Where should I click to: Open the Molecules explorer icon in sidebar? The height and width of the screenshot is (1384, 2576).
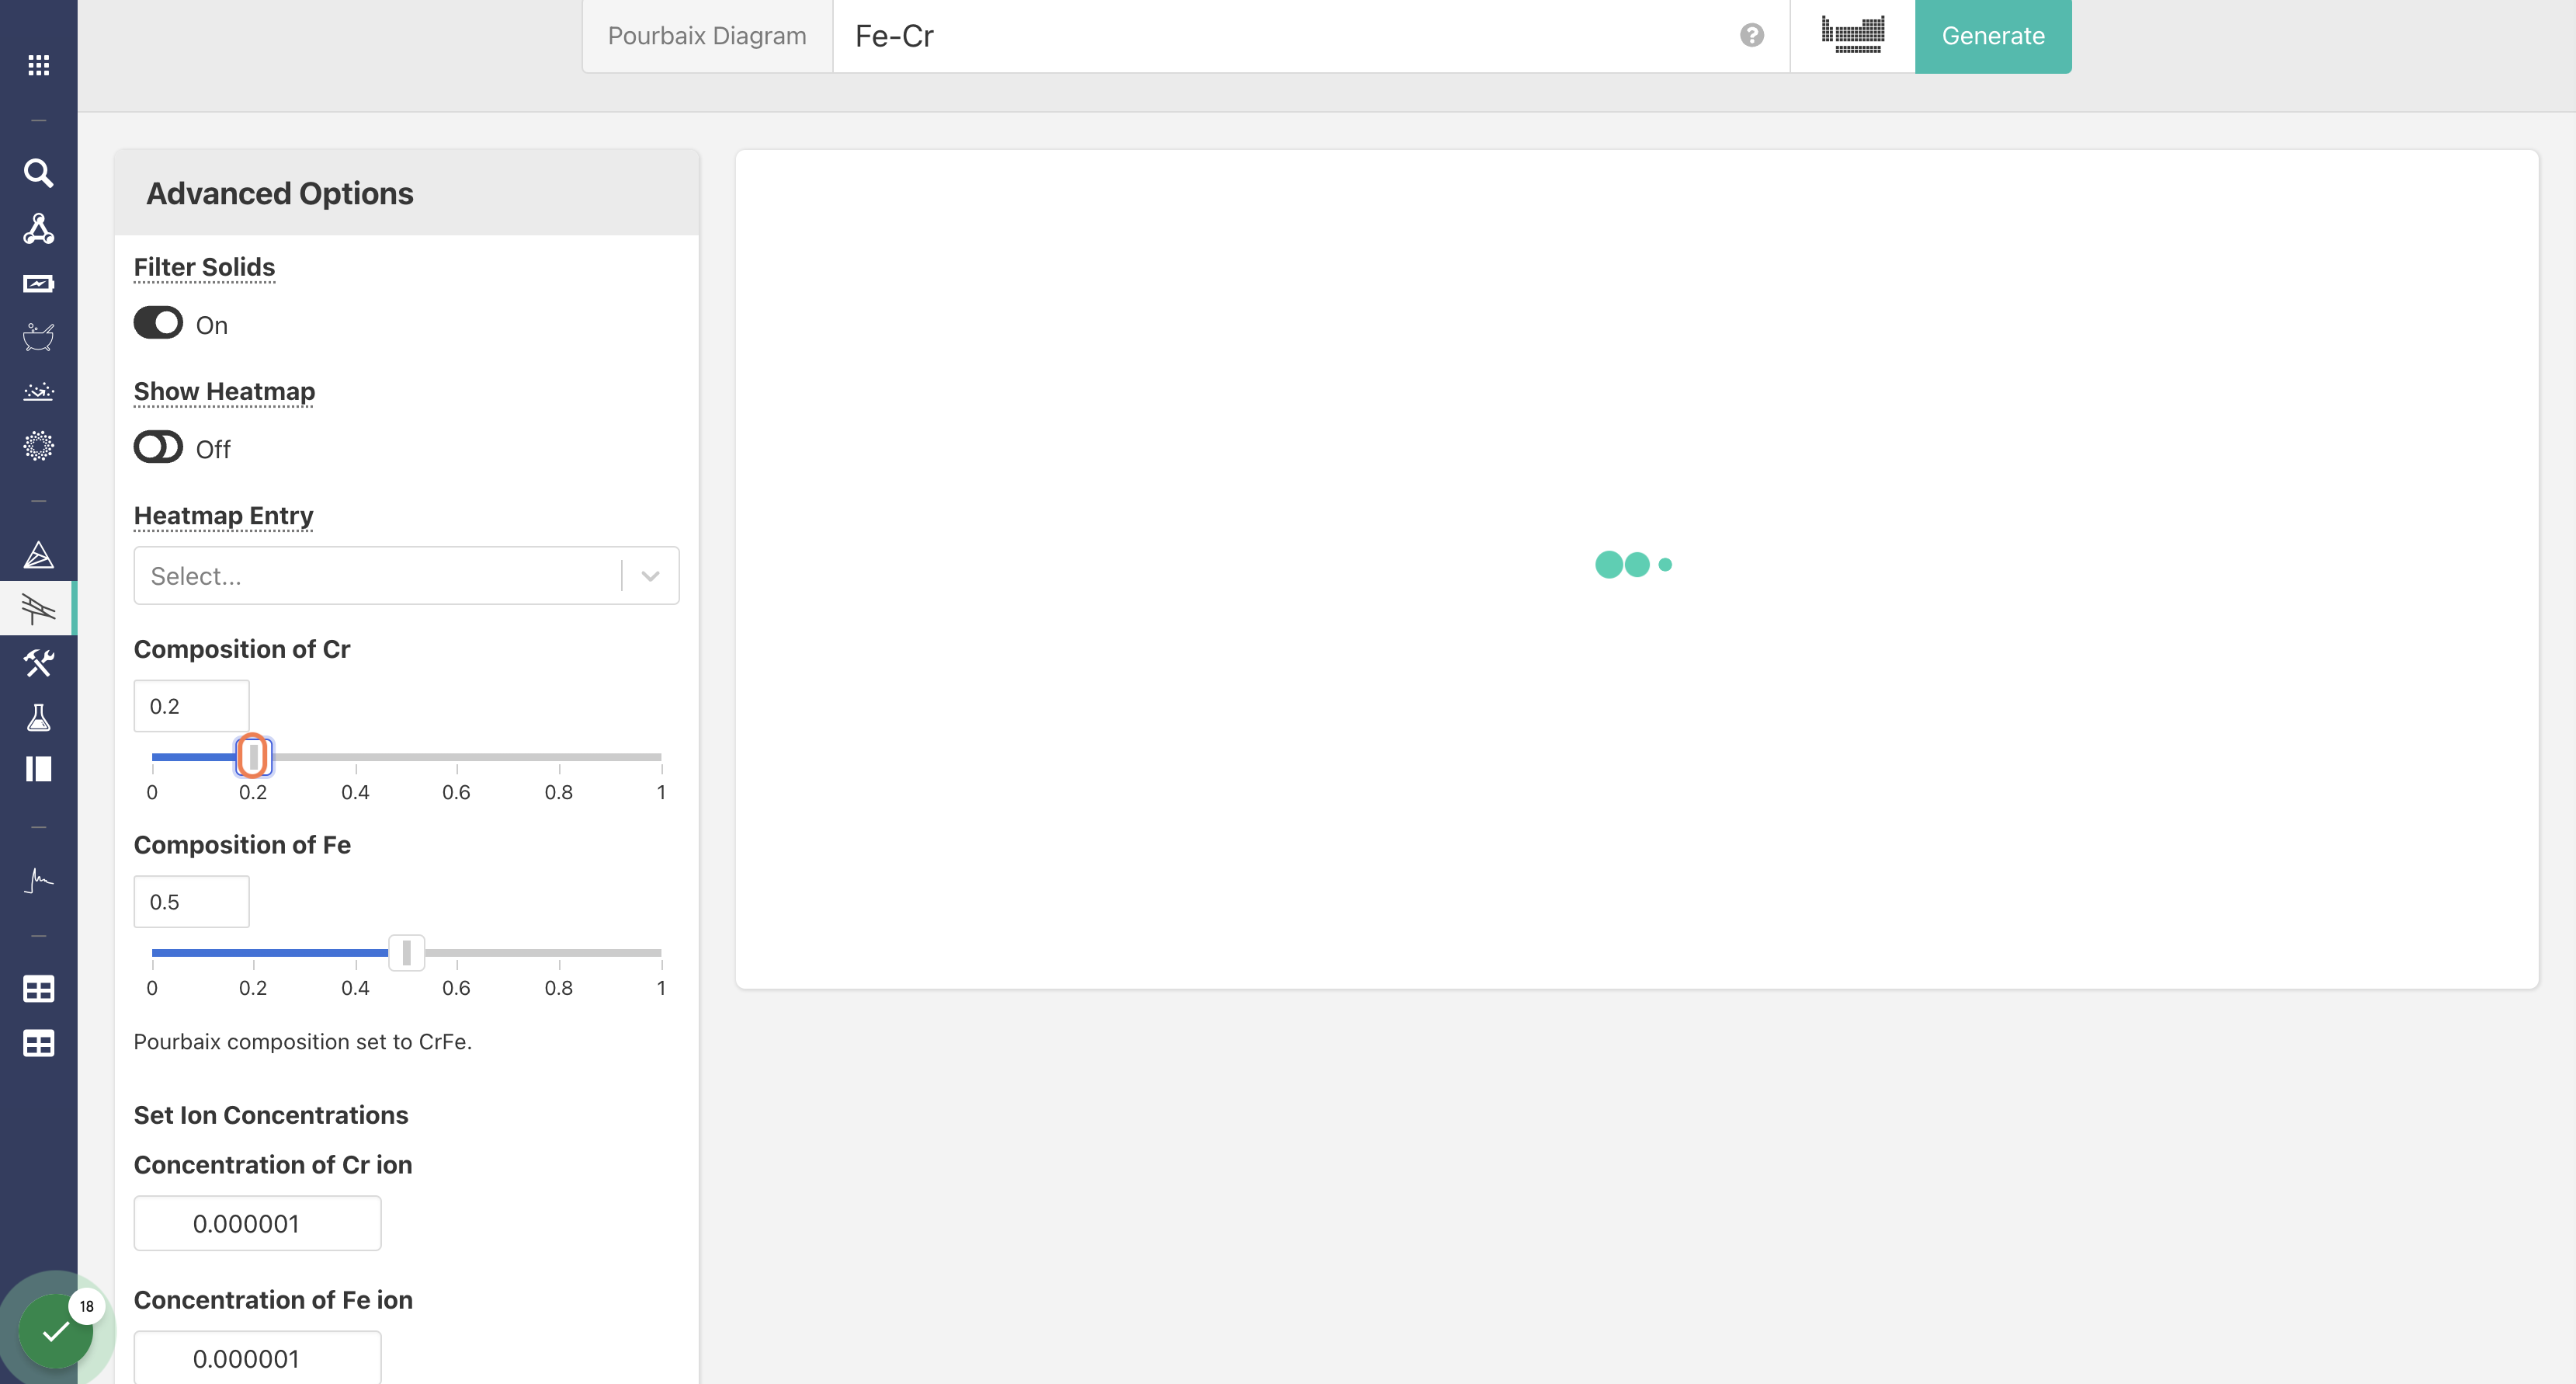[38, 228]
